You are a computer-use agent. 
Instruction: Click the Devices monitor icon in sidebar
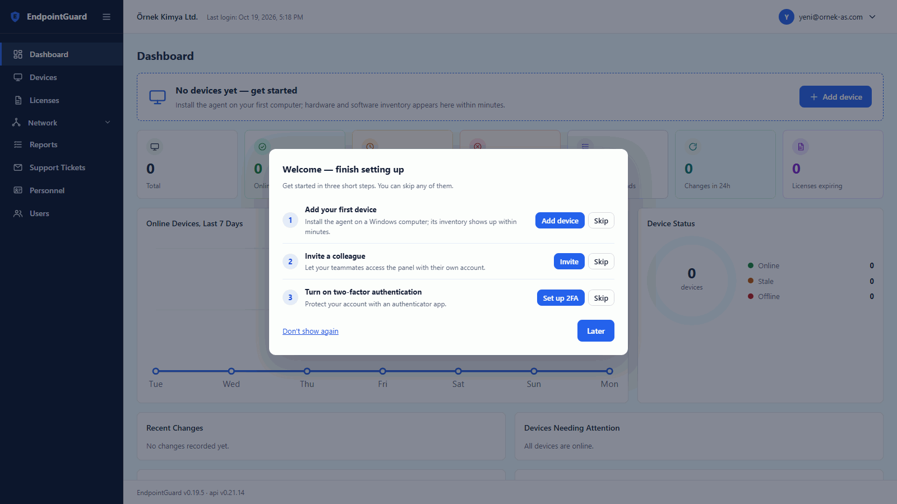pyautogui.click(x=18, y=77)
